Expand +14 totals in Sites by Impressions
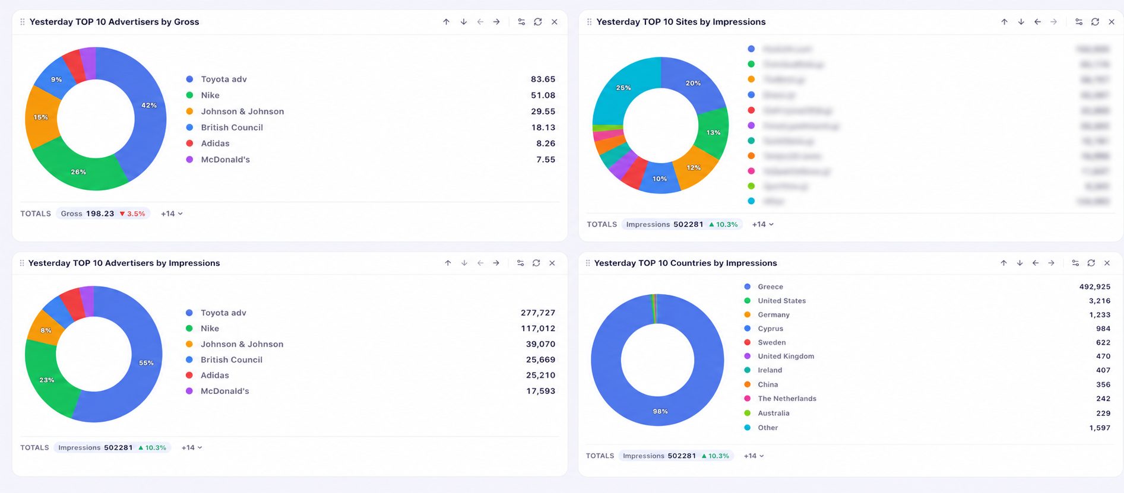This screenshot has width=1124, height=493. click(x=763, y=224)
